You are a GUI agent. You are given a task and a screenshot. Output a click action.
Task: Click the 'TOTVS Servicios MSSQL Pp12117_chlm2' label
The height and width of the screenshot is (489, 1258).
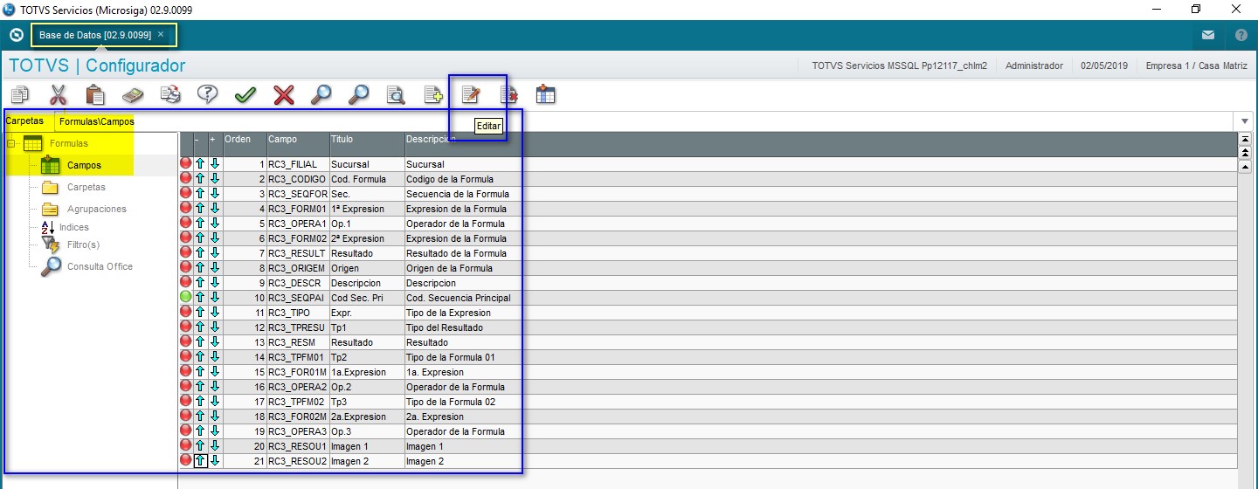[899, 65]
